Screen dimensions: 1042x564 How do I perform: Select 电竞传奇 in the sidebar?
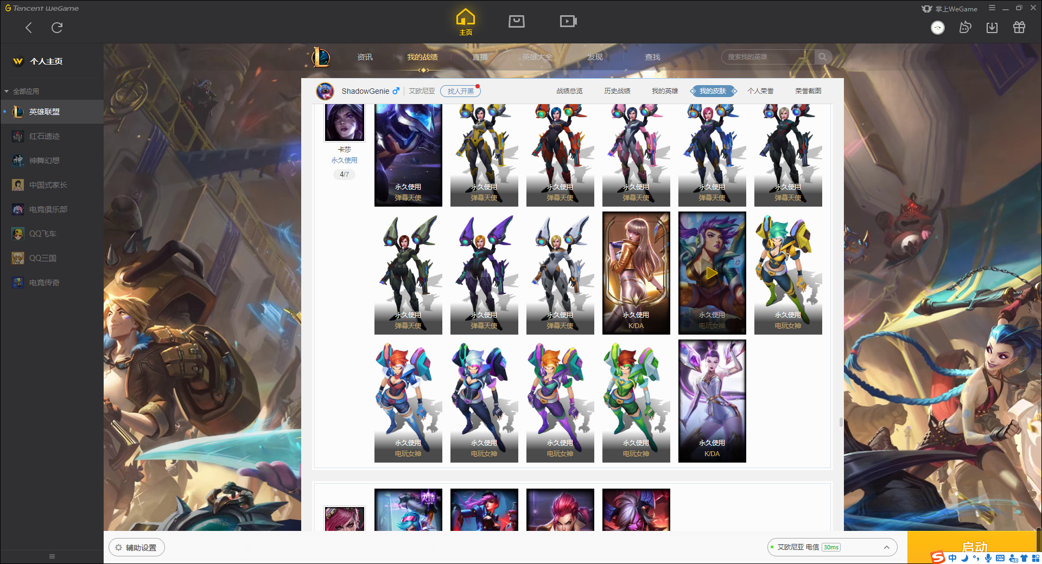pos(52,283)
